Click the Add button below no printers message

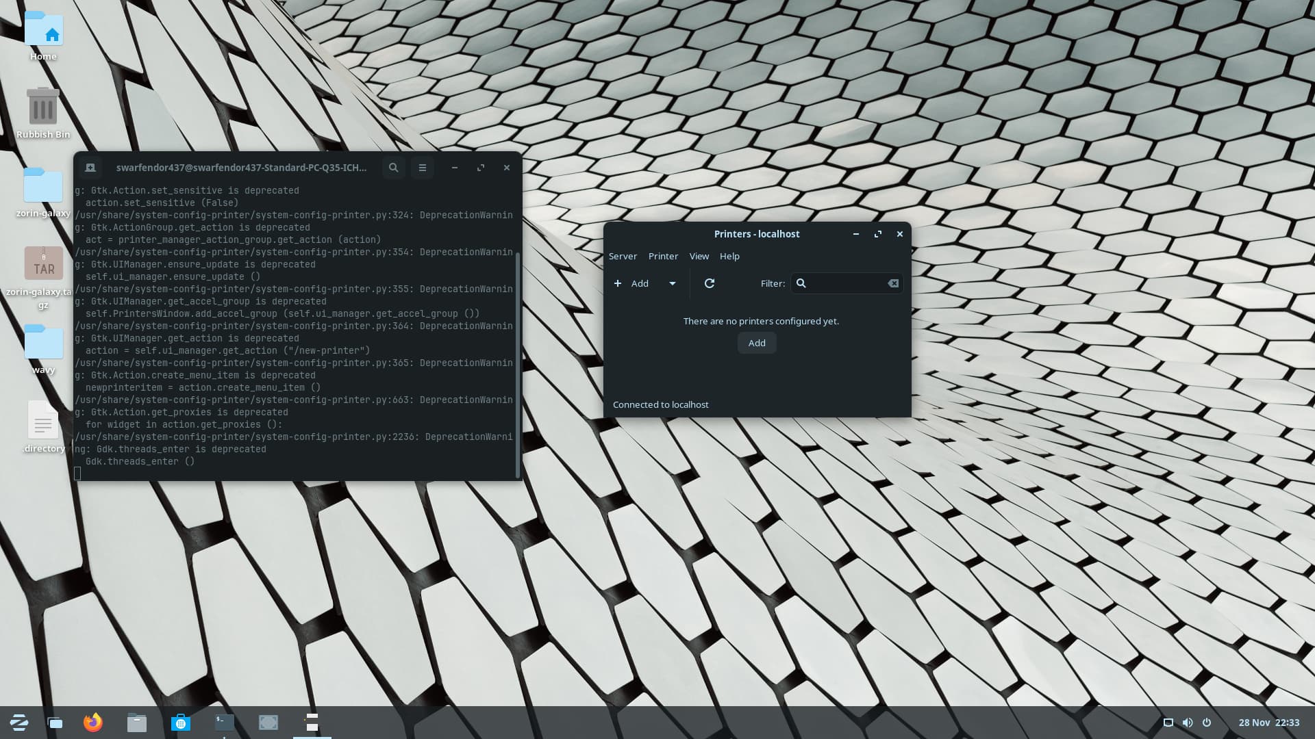(757, 343)
